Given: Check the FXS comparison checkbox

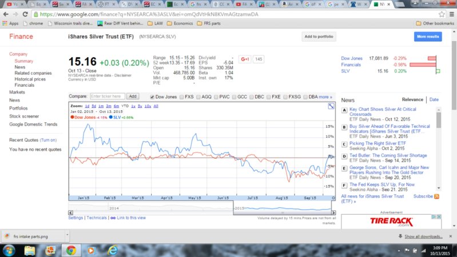Looking at the screenshot, I should [181, 97].
